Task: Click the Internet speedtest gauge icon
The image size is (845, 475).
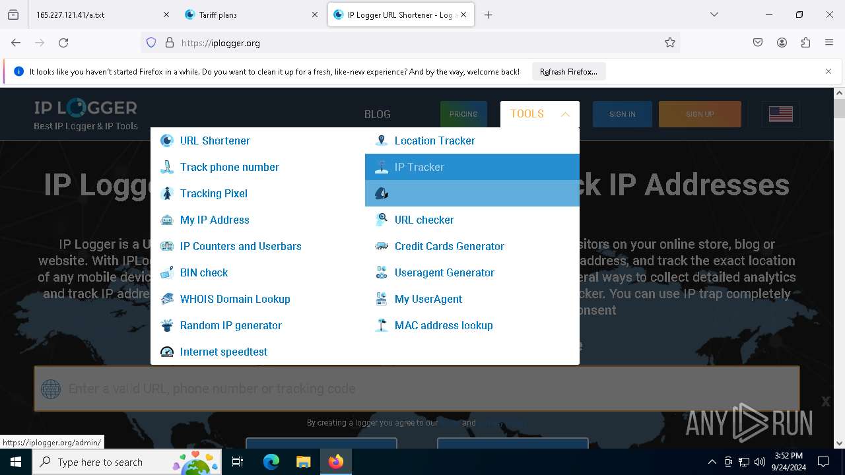Action: [167, 352]
